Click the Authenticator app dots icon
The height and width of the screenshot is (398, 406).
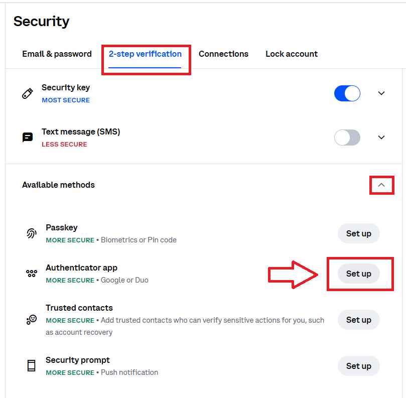[x=31, y=274]
